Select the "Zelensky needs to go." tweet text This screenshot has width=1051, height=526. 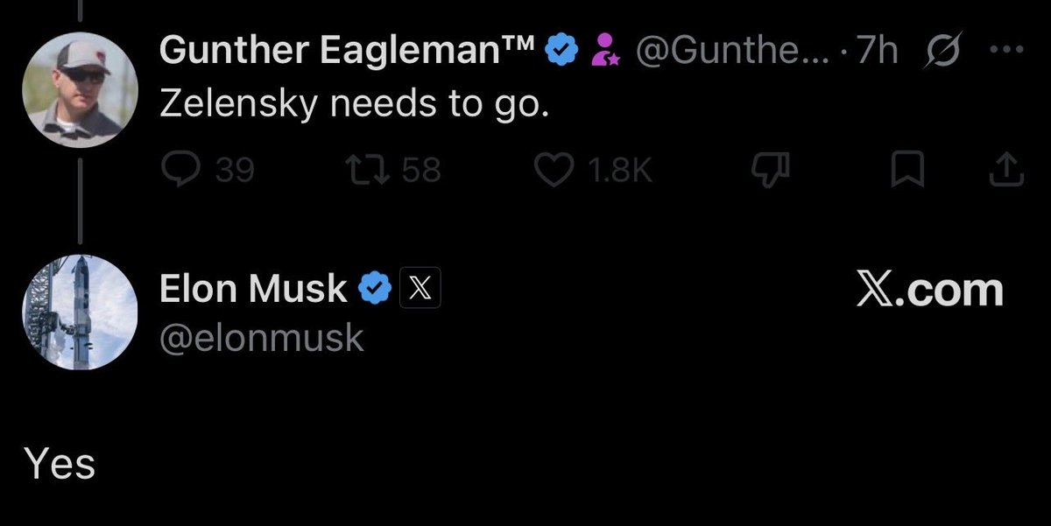click(x=354, y=106)
